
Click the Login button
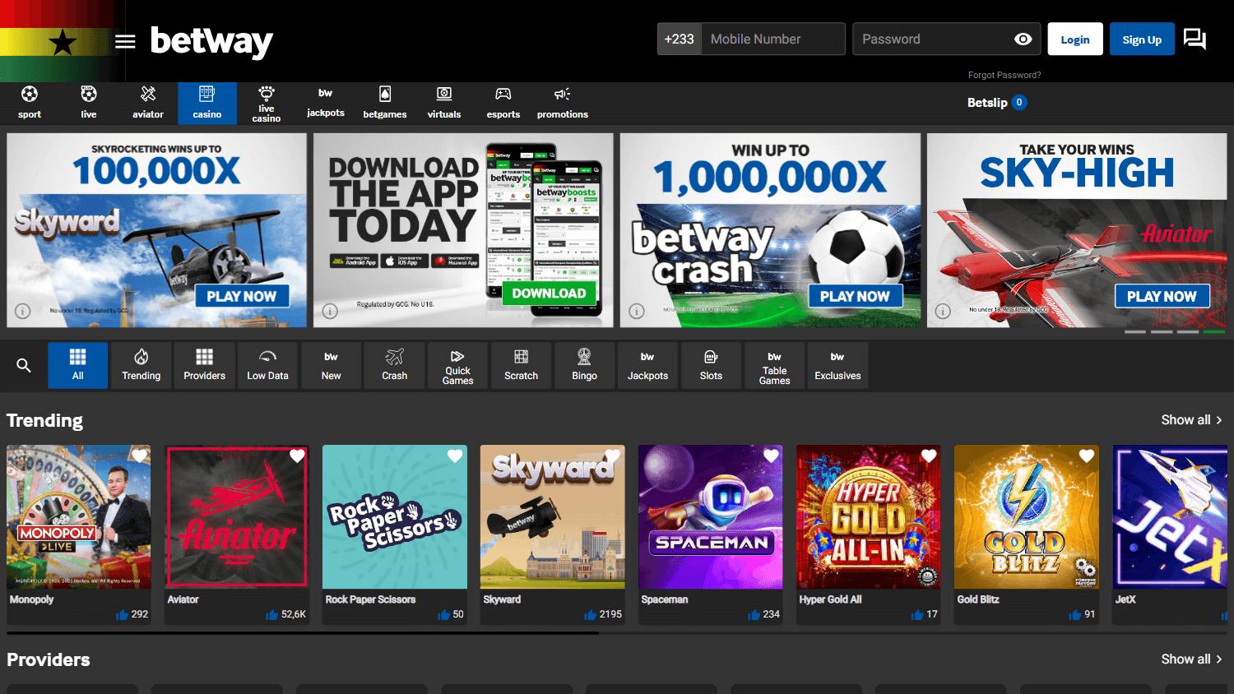click(x=1075, y=39)
